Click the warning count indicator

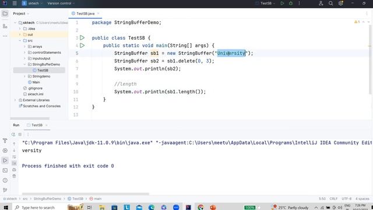[x=357, y=22]
